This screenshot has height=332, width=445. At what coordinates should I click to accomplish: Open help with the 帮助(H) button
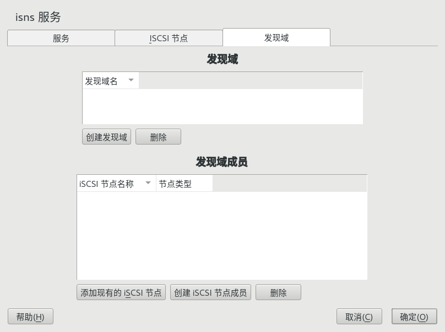[x=30, y=317]
